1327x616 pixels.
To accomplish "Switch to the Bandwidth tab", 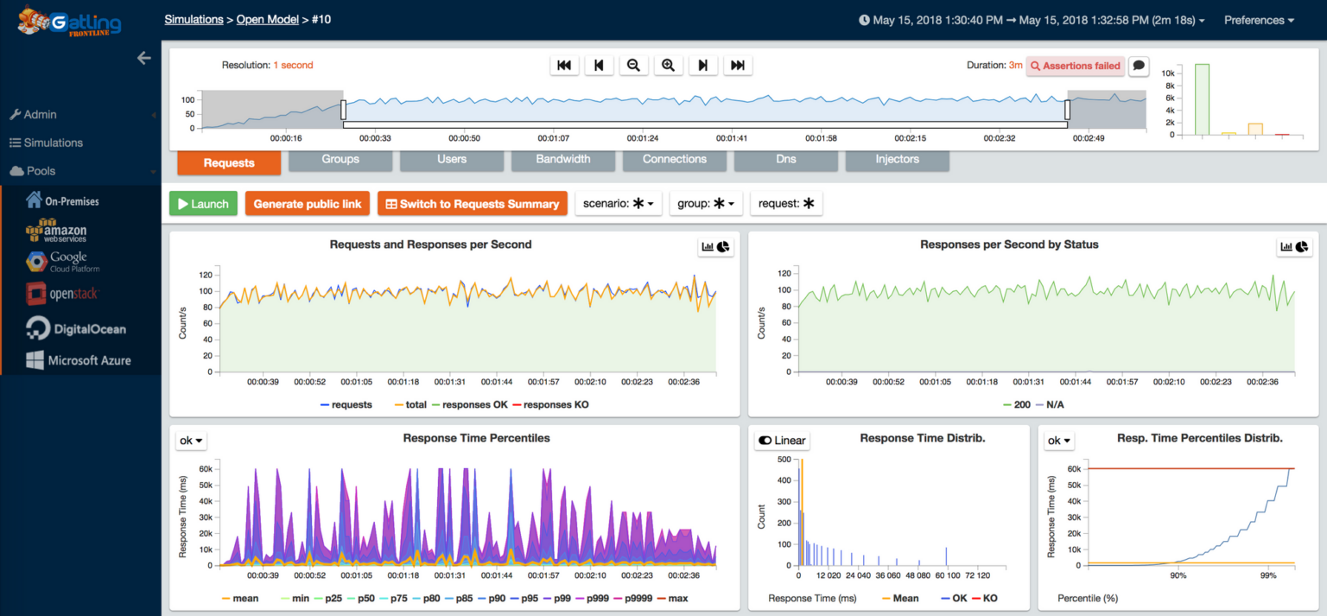I will click(562, 159).
